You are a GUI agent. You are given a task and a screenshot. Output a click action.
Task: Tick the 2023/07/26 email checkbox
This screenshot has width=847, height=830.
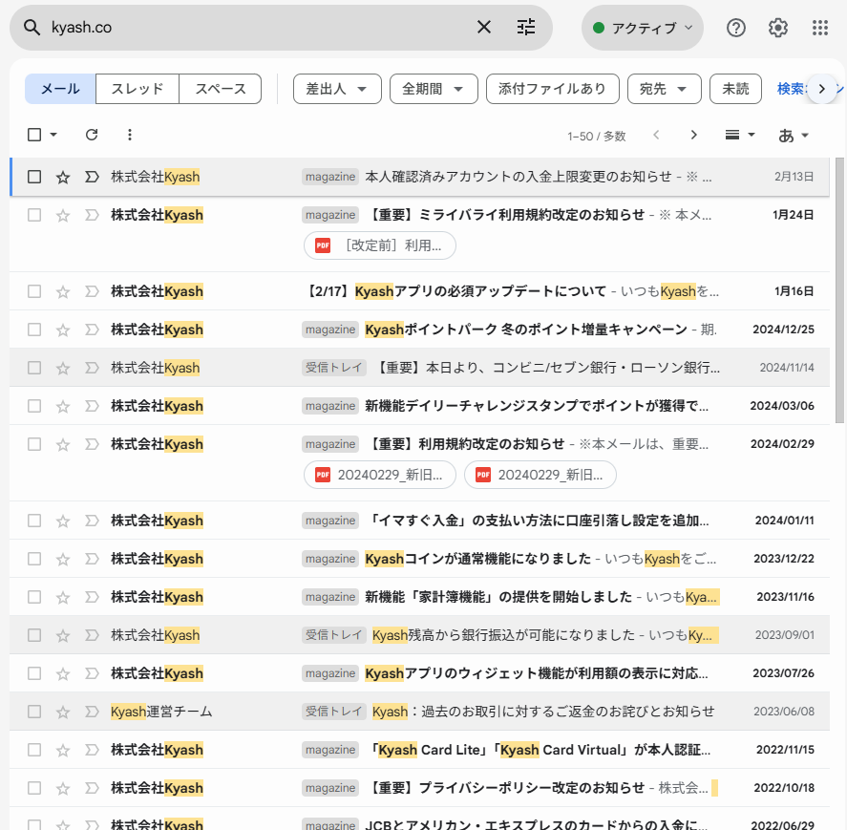[34, 673]
